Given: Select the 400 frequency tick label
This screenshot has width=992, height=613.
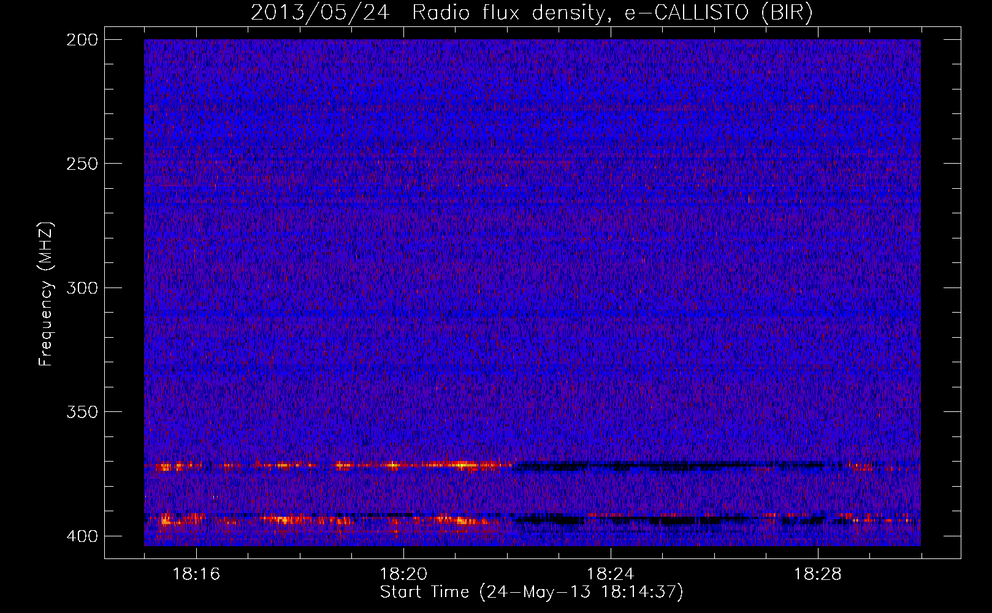Looking at the screenshot, I should click(82, 536).
